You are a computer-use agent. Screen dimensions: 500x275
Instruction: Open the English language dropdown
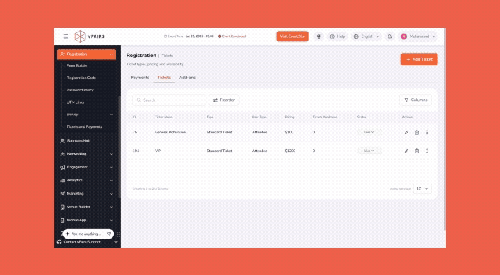point(366,36)
